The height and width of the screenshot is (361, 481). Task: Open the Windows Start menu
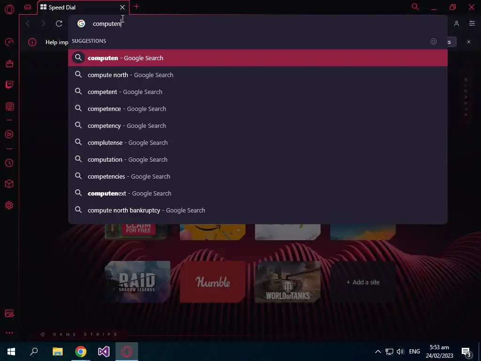[x=11, y=352]
